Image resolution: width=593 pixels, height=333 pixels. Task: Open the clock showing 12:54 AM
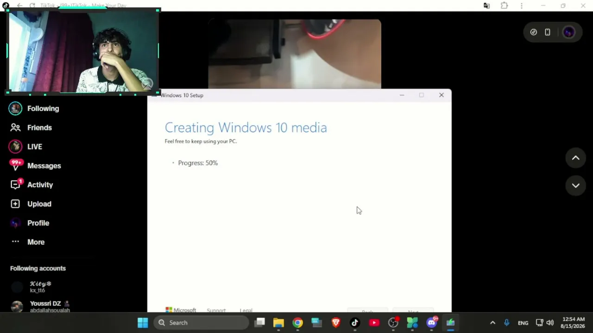click(574, 322)
